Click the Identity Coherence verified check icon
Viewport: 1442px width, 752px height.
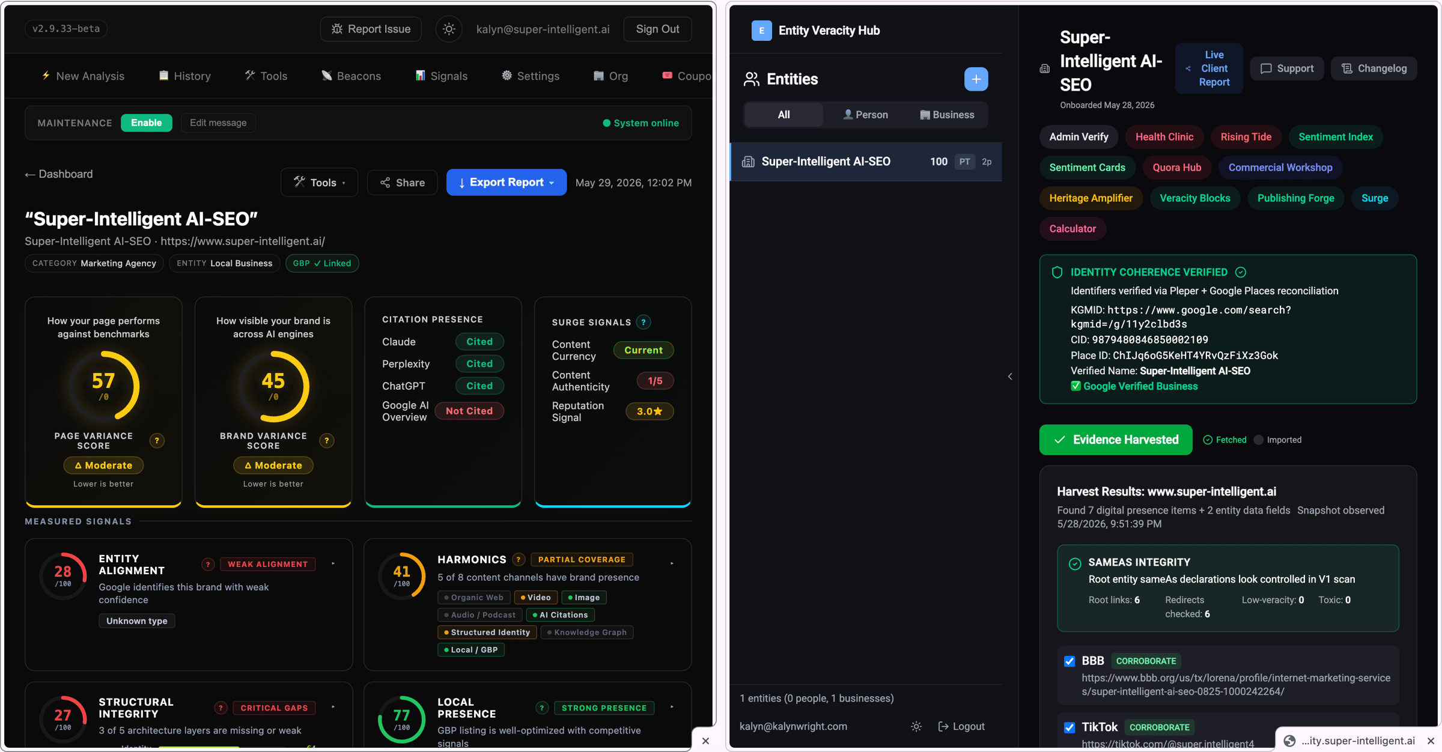(1241, 272)
